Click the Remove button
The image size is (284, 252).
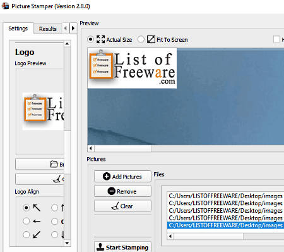122,191
